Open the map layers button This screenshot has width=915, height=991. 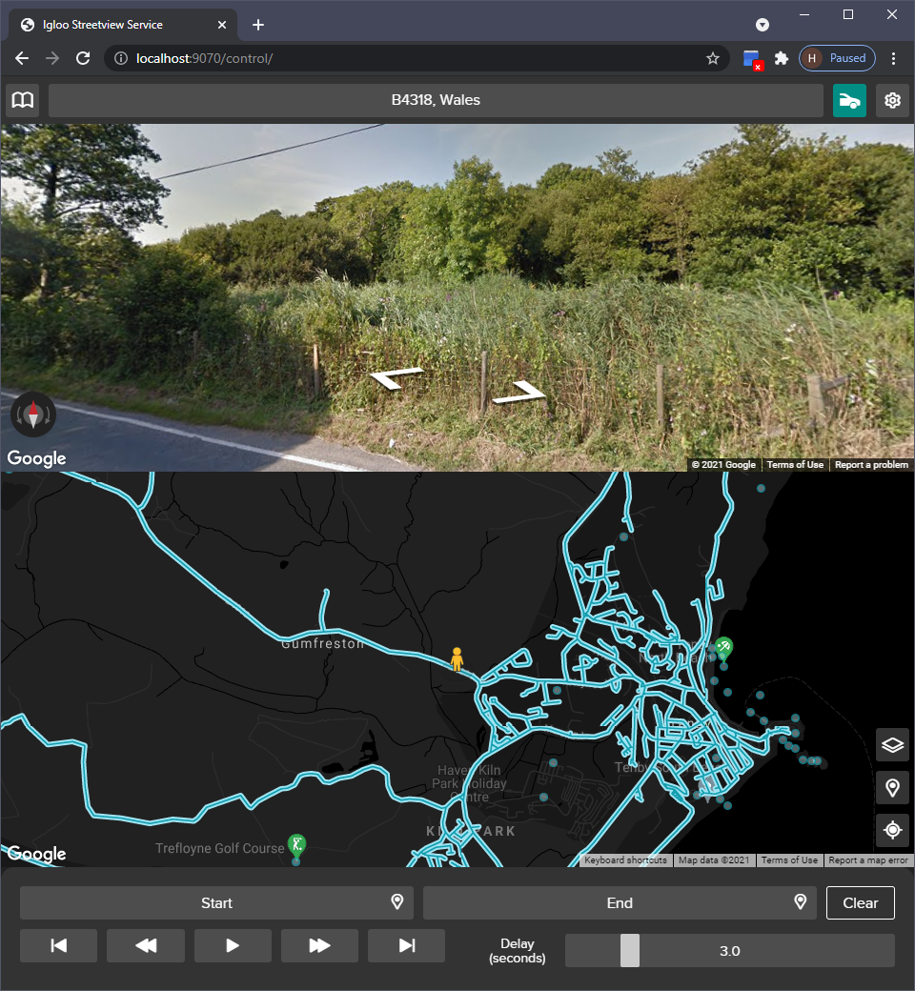pyautogui.click(x=892, y=745)
